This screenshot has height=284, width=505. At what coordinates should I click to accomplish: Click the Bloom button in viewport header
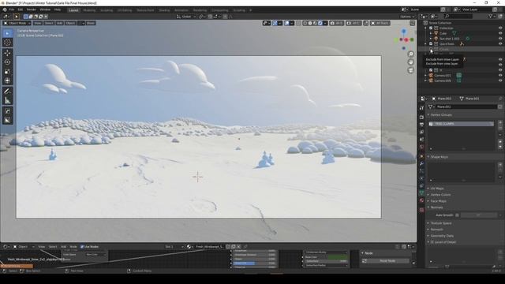pos(91,23)
